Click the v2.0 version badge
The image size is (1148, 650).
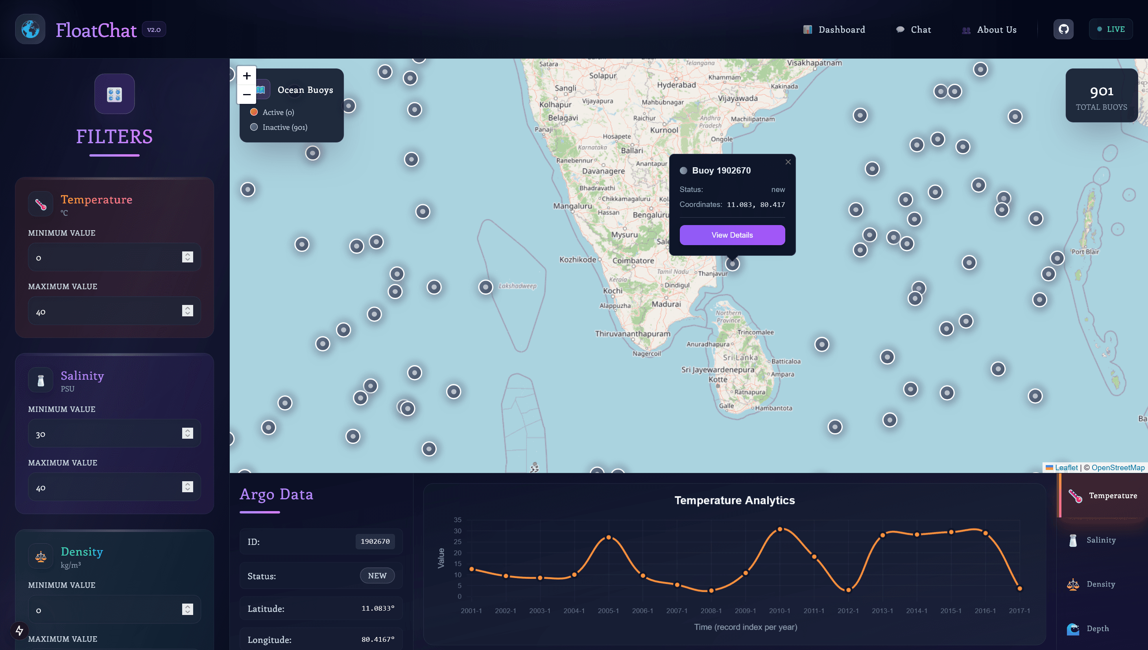154,30
